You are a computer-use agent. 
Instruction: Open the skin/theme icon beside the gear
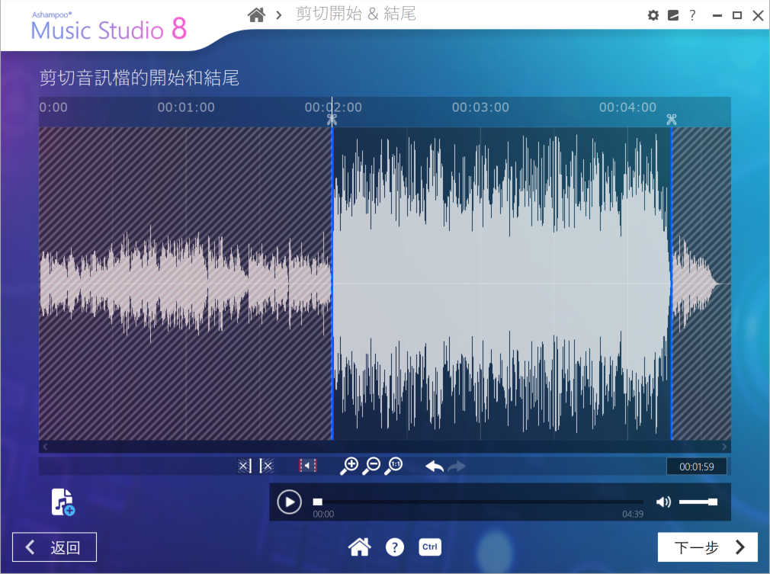673,15
